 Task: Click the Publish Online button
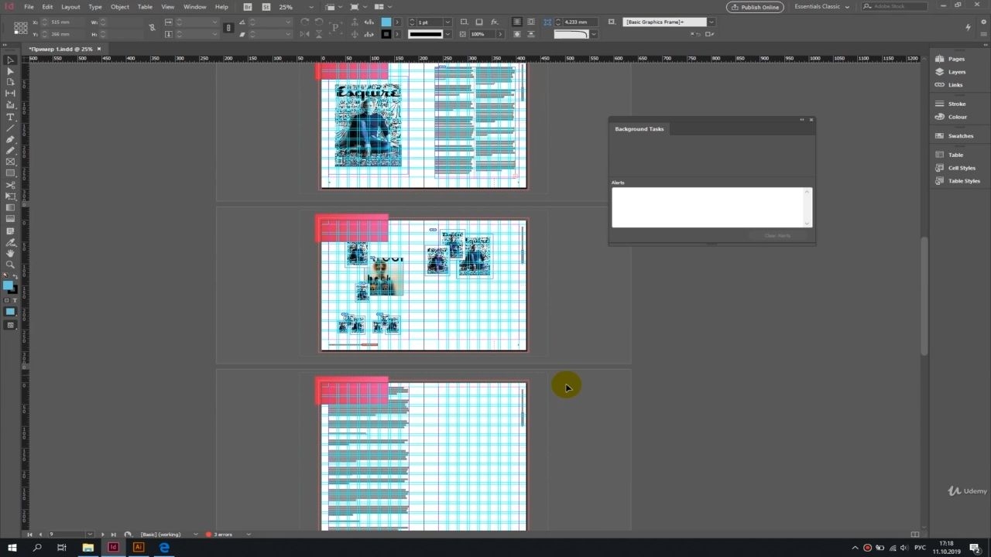pyautogui.click(x=755, y=7)
